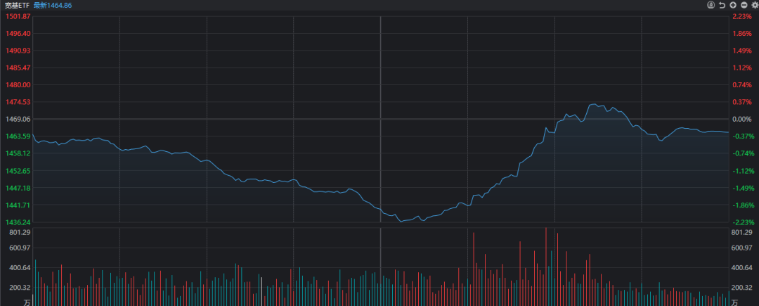Click the save snapshot icon in toolbar

pyautogui.click(x=711, y=5)
